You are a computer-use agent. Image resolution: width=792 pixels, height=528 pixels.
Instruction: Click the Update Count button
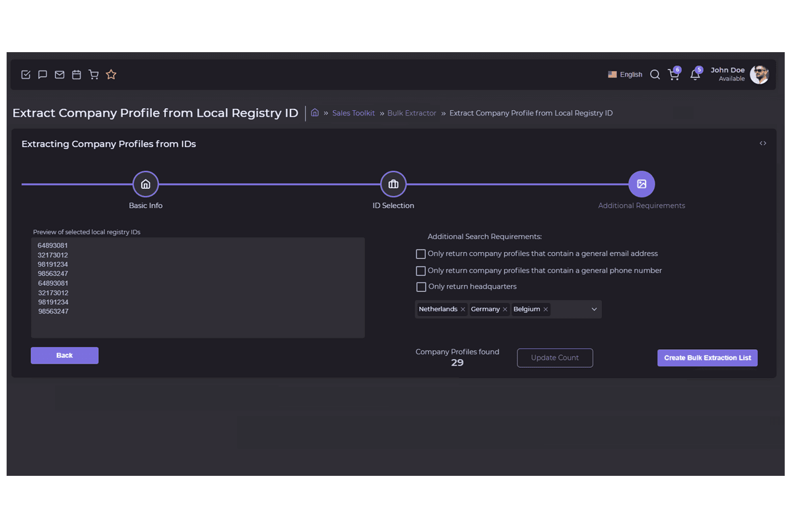point(554,358)
